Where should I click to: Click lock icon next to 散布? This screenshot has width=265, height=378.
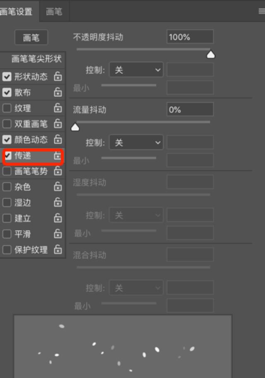[58, 92]
